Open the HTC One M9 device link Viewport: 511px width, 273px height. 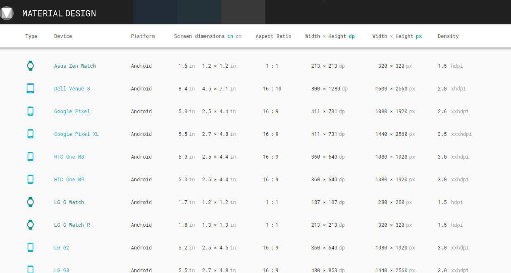69,180
